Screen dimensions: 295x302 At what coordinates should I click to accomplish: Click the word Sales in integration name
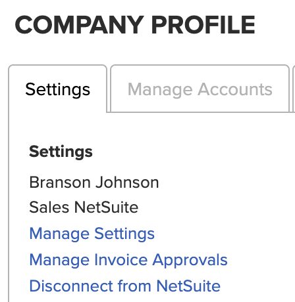click(49, 207)
